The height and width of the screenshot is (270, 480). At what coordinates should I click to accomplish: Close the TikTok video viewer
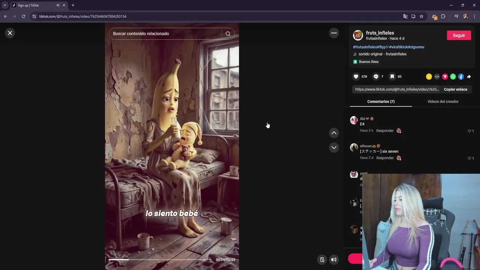click(x=10, y=33)
